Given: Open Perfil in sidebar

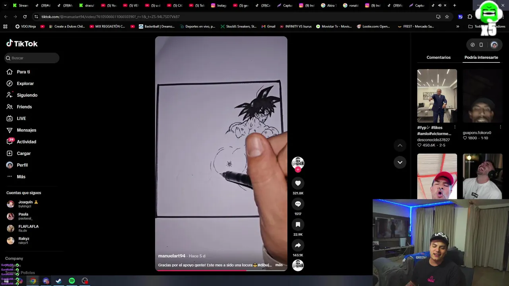Looking at the screenshot, I should tap(22, 165).
